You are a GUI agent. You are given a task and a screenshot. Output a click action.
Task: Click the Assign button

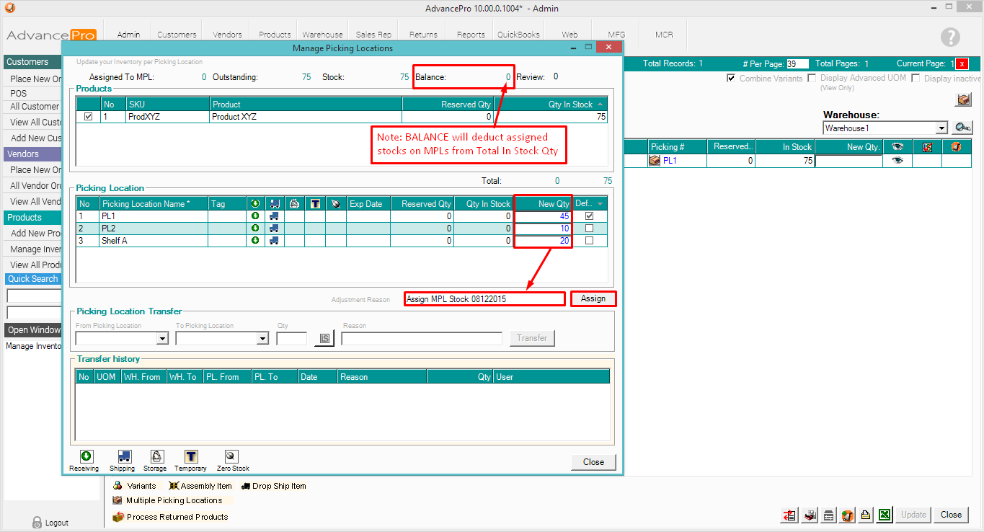click(593, 298)
